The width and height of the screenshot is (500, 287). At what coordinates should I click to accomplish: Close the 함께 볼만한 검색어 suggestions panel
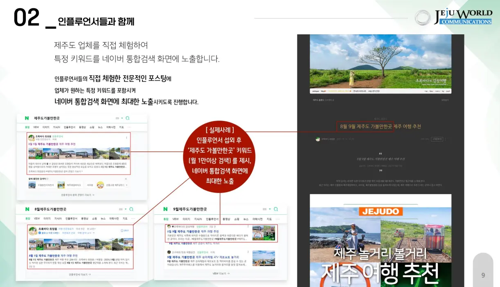126,179
